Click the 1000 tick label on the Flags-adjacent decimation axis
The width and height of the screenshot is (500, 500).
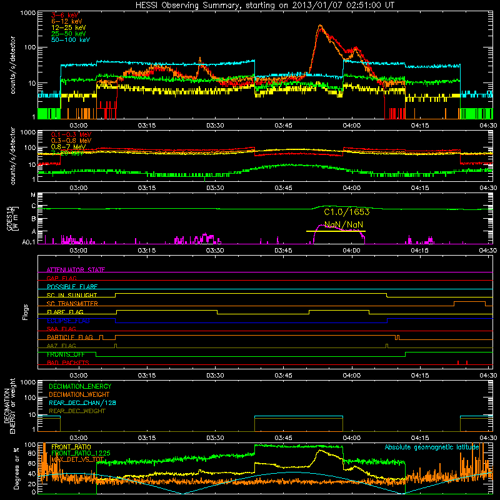click(28, 382)
